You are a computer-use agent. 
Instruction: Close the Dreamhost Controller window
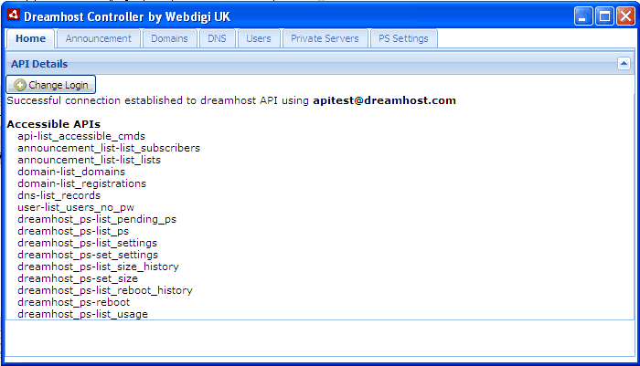(625, 16)
